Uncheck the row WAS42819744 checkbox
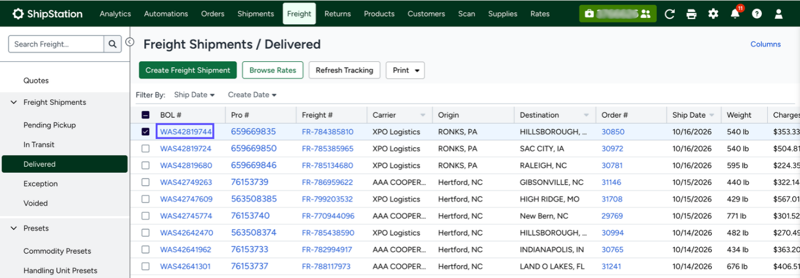The height and width of the screenshot is (278, 800). pyautogui.click(x=145, y=132)
